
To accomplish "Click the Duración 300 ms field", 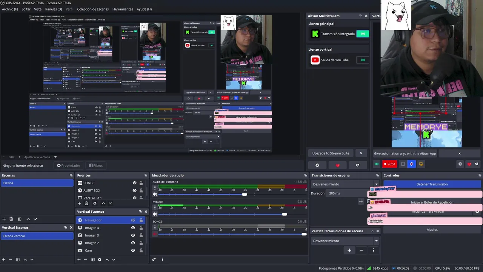I will click(347, 193).
